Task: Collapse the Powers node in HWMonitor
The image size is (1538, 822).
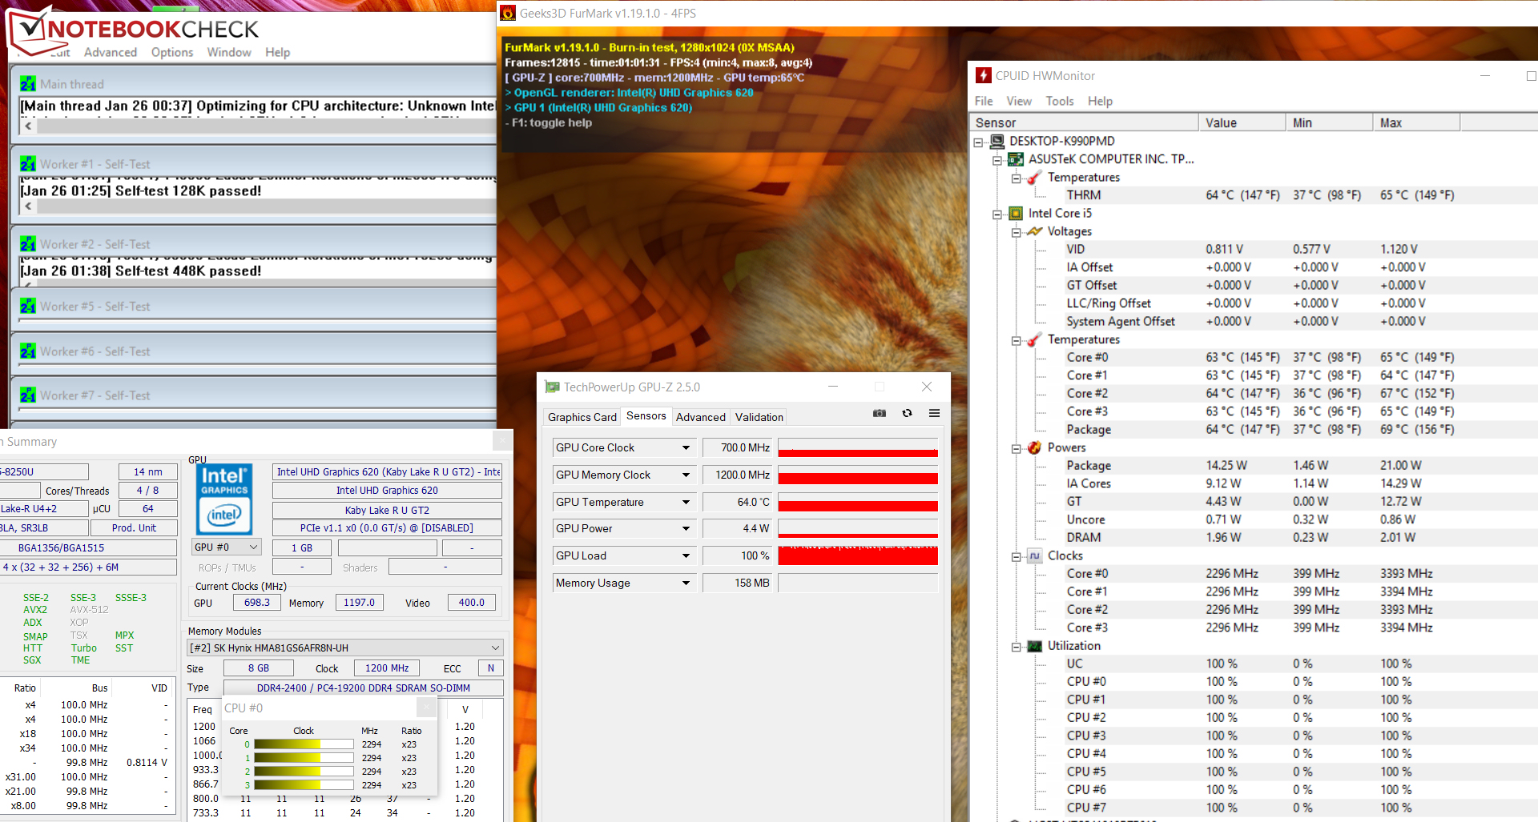Action: [x=1016, y=448]
